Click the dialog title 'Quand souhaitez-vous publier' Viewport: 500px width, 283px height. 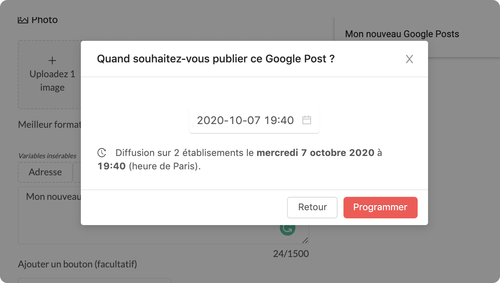pyautogui.click(x=216, y=59)
